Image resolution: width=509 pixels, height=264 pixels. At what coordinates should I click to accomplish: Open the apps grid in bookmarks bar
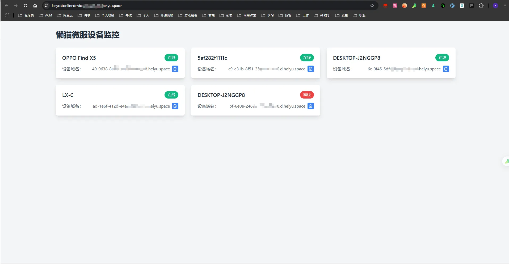click(x=7, y=15)
